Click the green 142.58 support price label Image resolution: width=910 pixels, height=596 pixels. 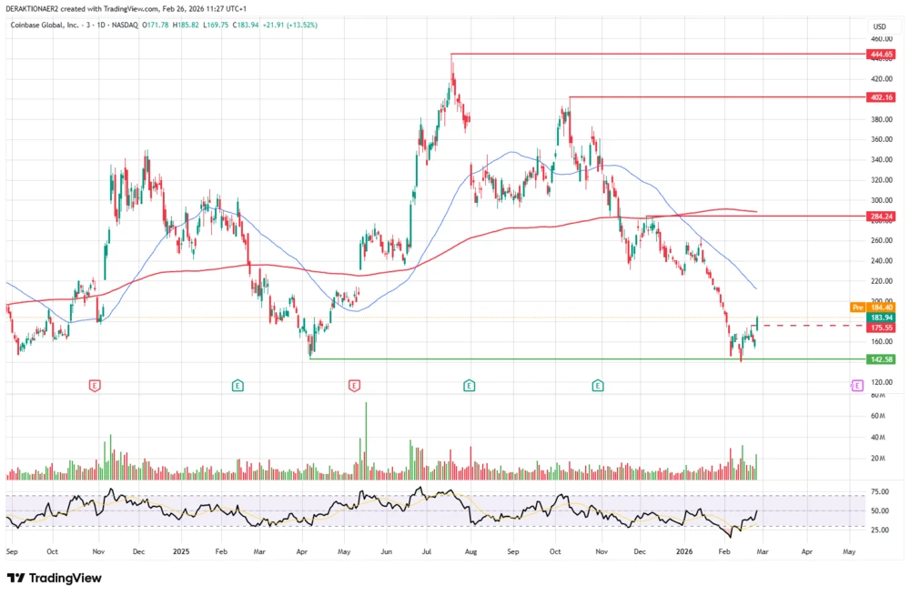pyautogui.click(x=880, y=359)
